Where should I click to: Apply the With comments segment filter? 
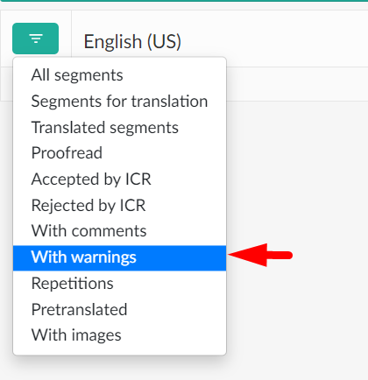[119, 231]
